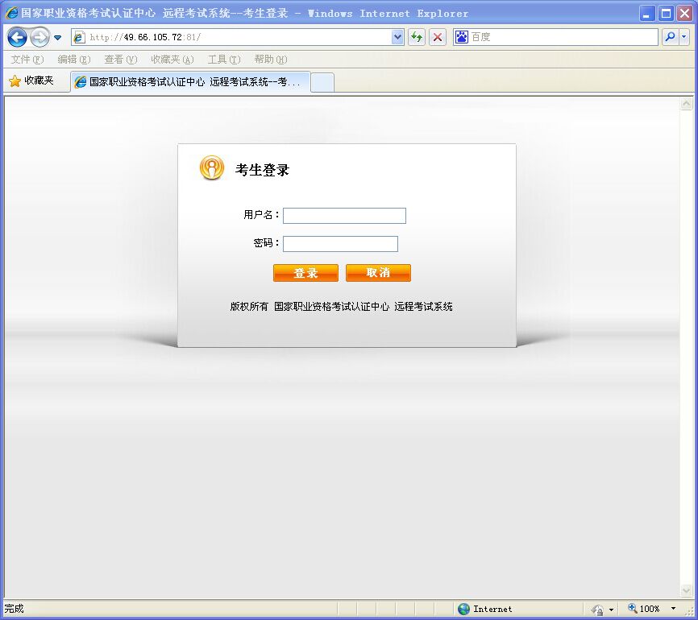Screen dimensions: 698x620
Task: Click the Internet Explorer title bar icon
Action: click(x=11, y=13)
